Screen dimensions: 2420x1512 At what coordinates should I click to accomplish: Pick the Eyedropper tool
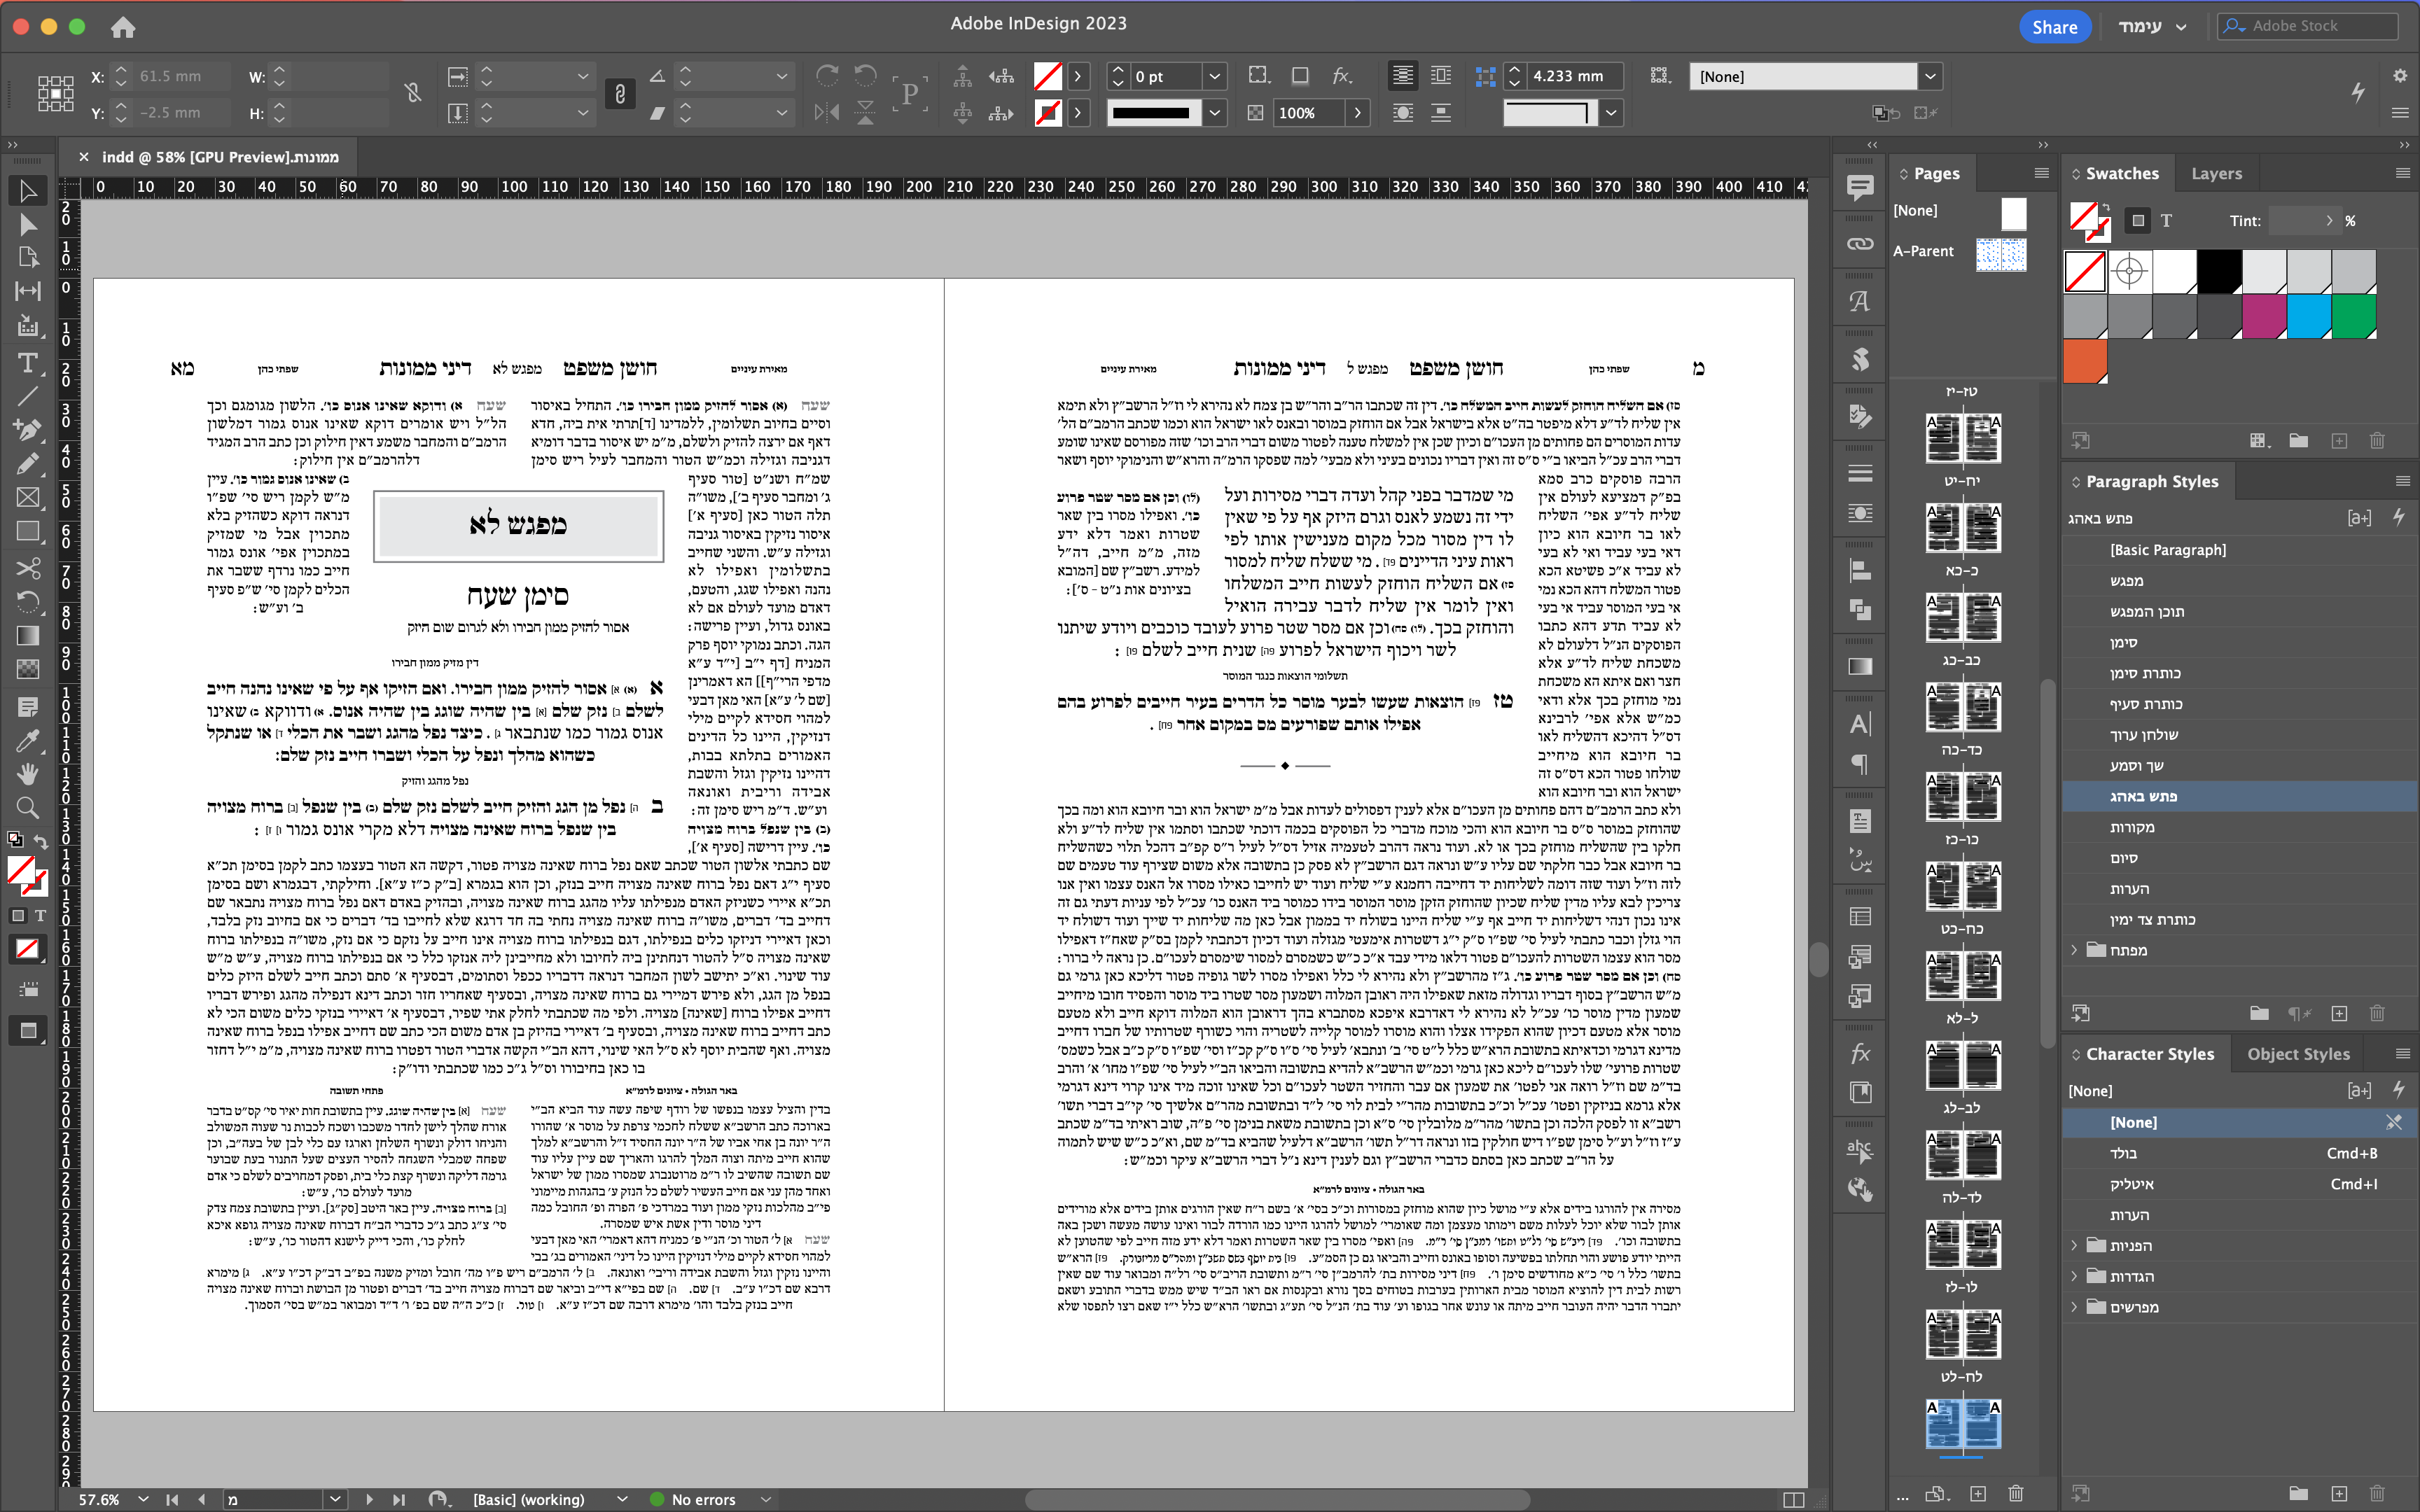tap(27, 741)
